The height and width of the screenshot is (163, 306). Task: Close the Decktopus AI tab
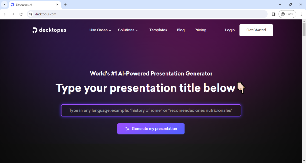click(57, 4)
